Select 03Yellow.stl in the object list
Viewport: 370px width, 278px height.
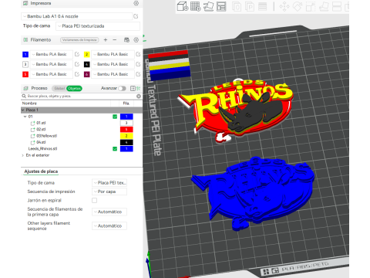47,136
